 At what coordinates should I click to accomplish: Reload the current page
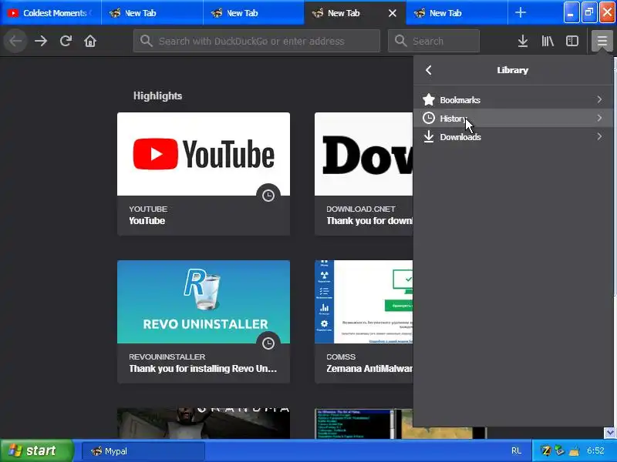tap(66, 41)
